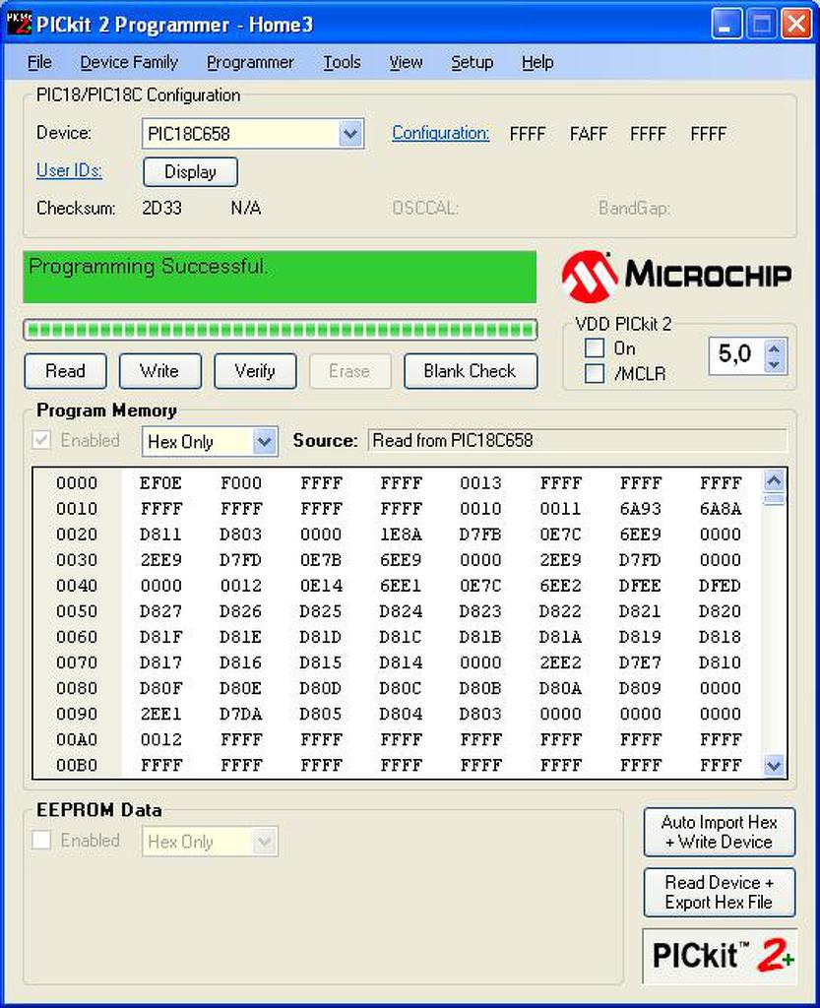Click address label 00B0
This screenshot has height=1008, width=820.
77,766
